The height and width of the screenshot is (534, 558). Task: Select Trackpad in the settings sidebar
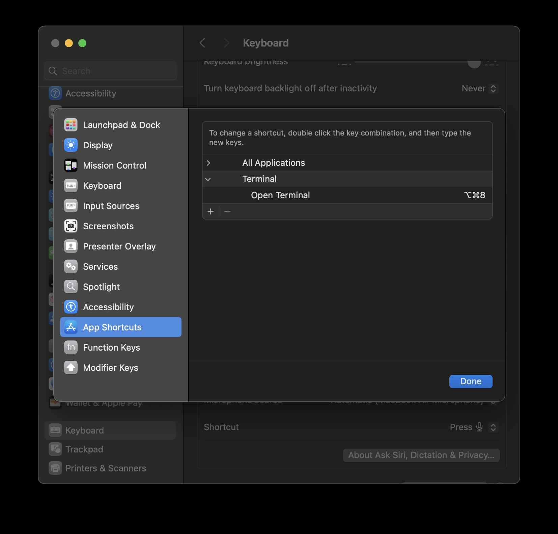(x=84, y=449)
